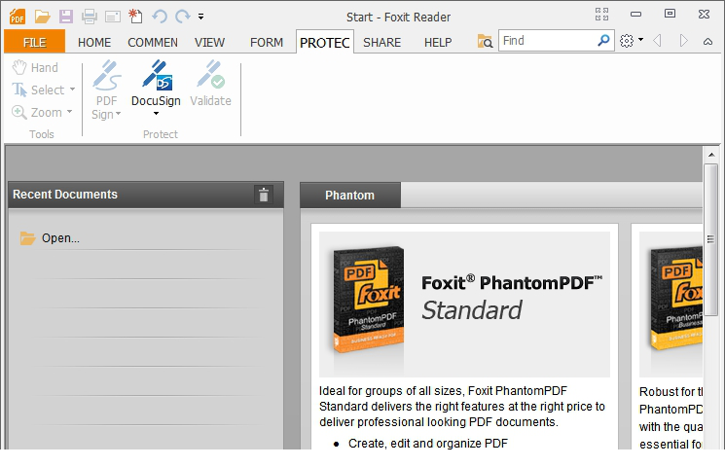Switch to the VIEW tab
The image size is (725, 467).
point(209,43)
